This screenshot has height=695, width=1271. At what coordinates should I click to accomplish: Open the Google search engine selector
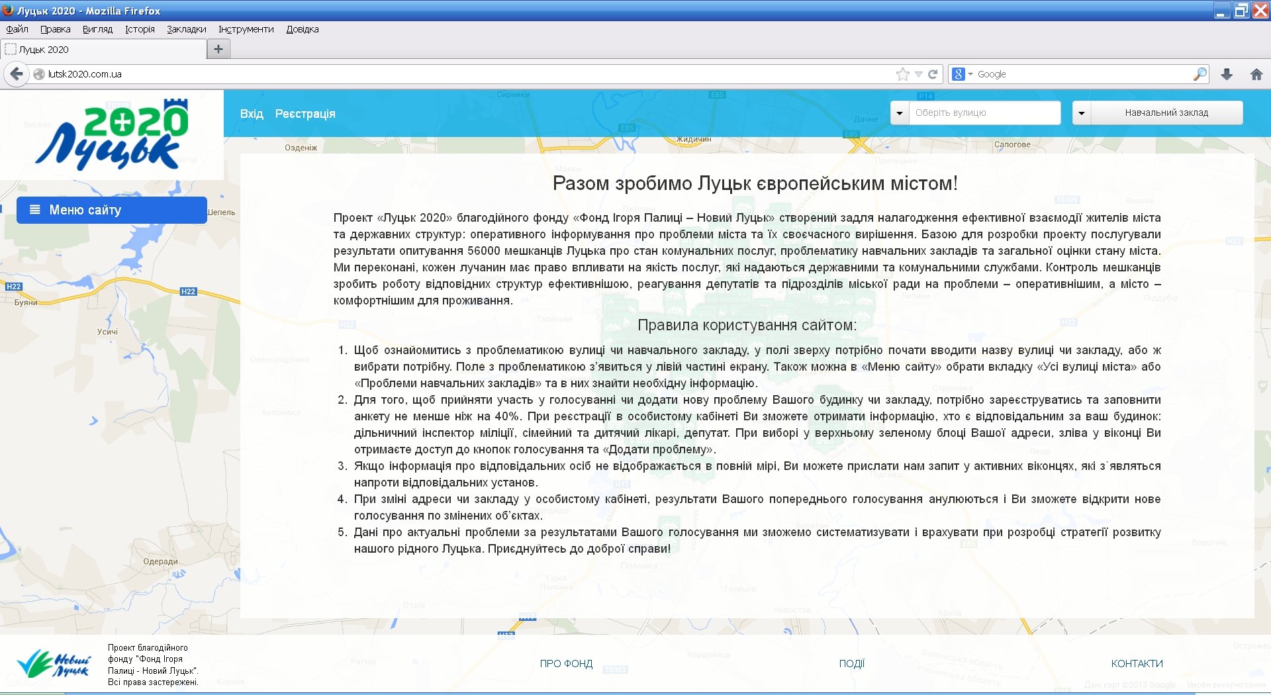962,74
